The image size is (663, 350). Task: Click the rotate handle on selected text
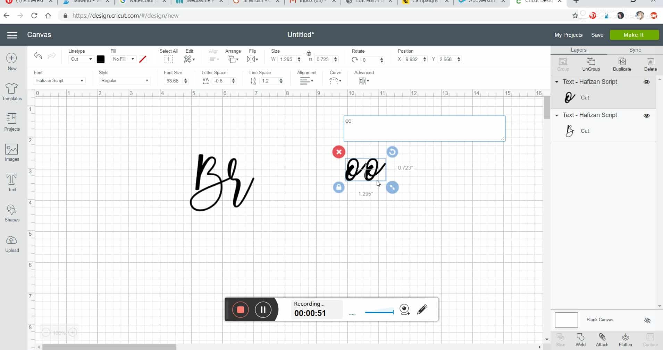[392, 152]
